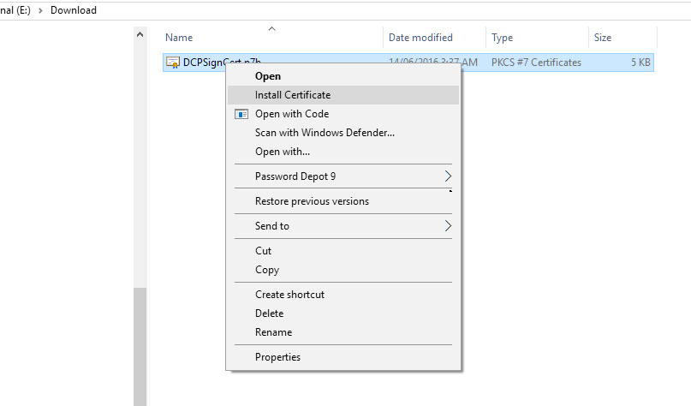Open Properties for the certificate file
The image size is (691, 406).
pyautogui.click(x=277, y=357)
